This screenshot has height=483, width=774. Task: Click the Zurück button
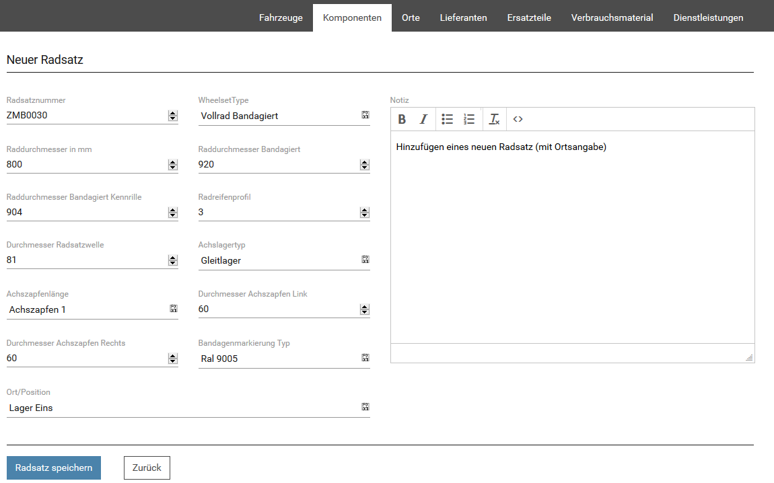(x=147, y=468)
